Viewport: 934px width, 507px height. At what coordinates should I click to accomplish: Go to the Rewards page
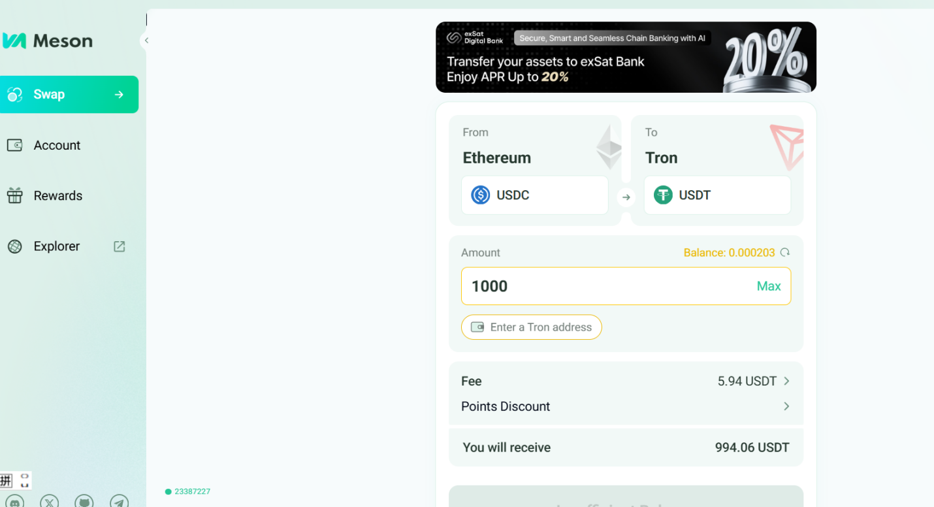coord(57,195)
